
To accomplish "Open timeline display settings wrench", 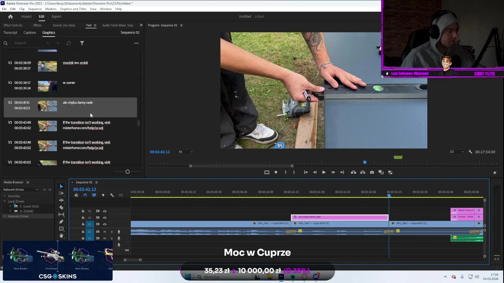I will coord(112,195).
